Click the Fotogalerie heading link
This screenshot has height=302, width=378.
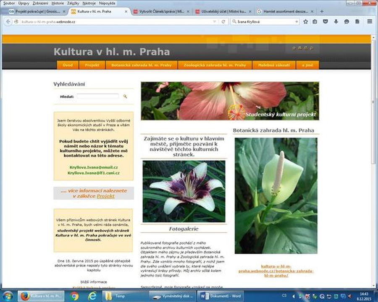[184, 229]
